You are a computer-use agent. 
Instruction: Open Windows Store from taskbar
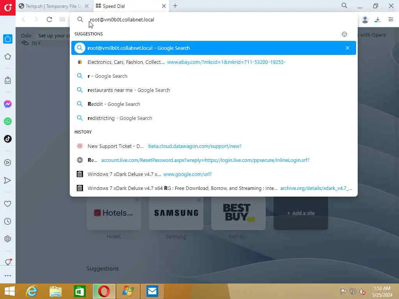coord(79,291)
